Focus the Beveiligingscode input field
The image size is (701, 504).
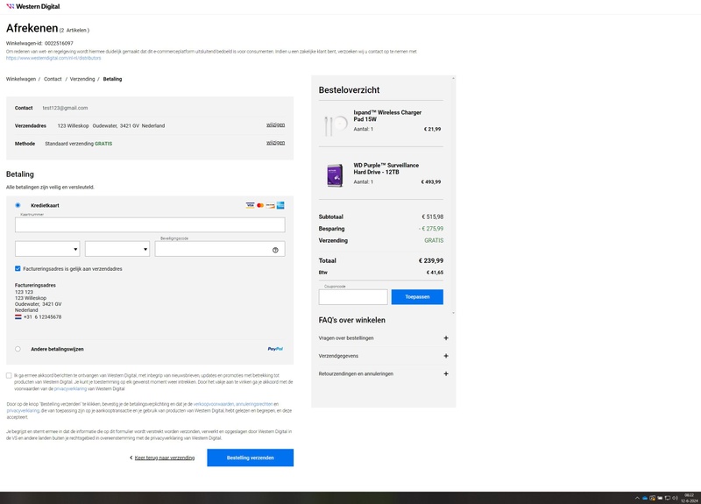[220, 249]
